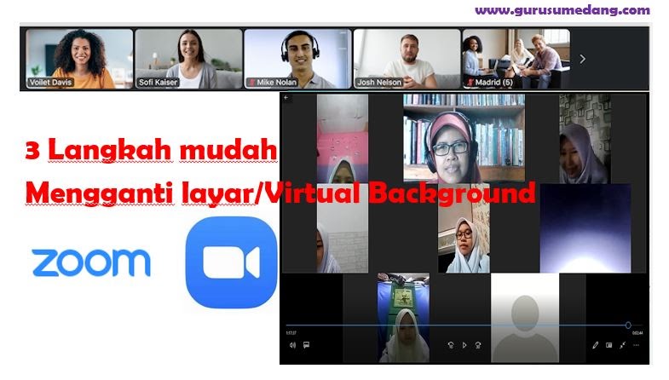Viewport: 669px width, 380px height.
Task: Select Josh Nelson video thumbnail
Action: [x=407, y=59]
